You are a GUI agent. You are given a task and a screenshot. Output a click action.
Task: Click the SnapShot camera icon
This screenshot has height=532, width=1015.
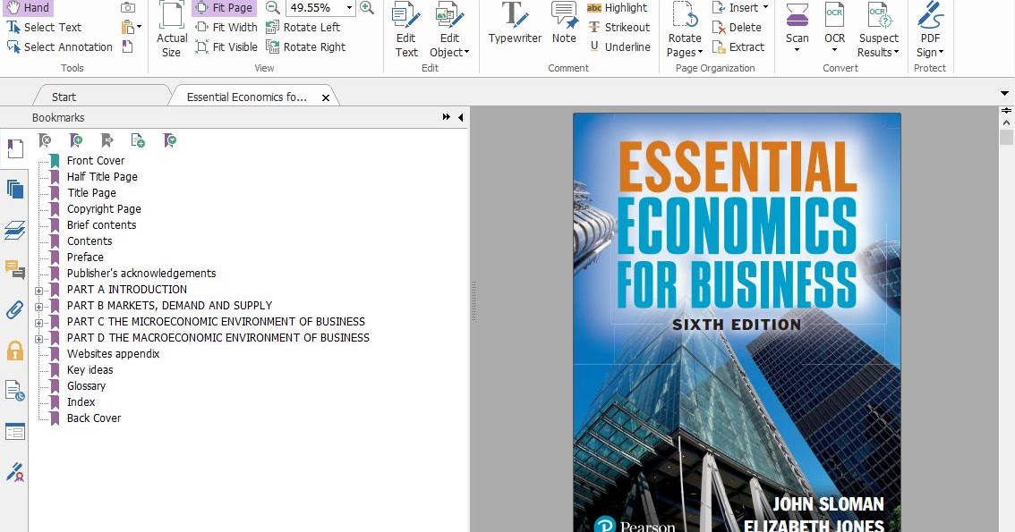tap(128, 8)
